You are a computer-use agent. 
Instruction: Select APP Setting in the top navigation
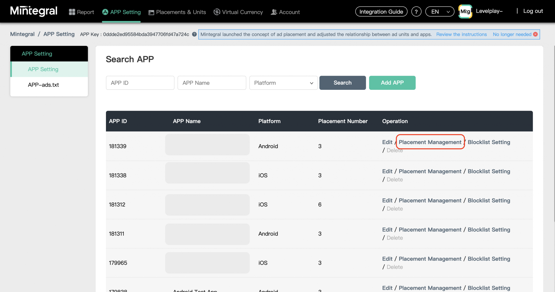(125, 12)
